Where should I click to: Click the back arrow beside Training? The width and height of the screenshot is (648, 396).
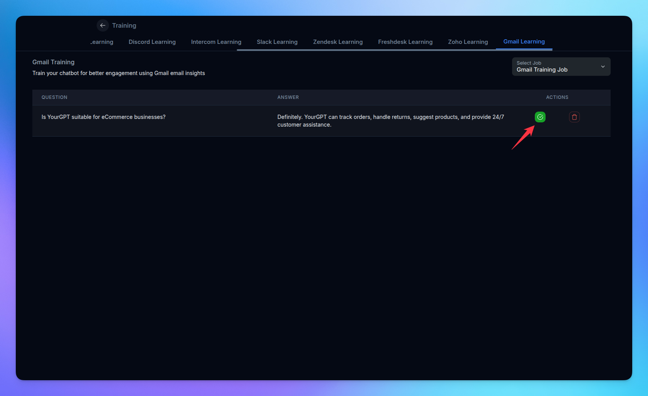tap(102, 25)
